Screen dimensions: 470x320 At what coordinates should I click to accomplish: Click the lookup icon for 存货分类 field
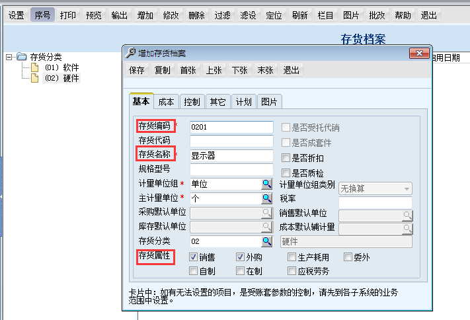pyautogui.click(x=267, y=241)
